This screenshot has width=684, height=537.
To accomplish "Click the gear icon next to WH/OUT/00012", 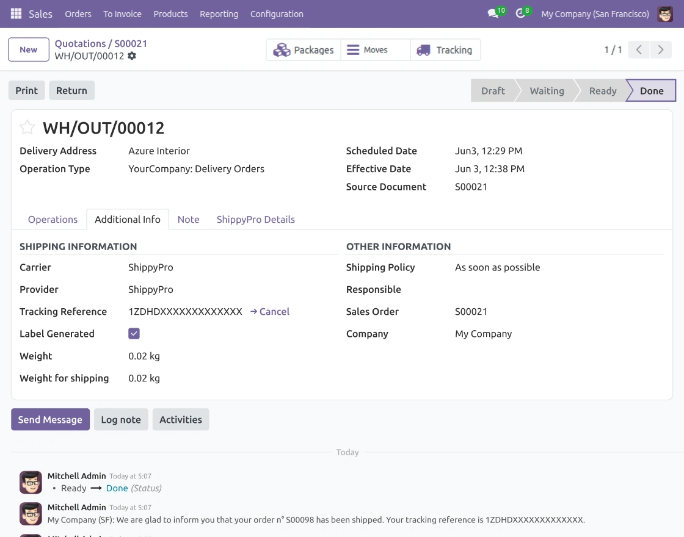I will click(132, 56).
